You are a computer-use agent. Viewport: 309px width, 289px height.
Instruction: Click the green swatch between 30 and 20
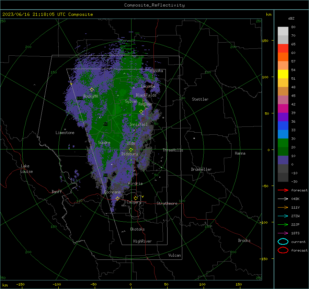pyautogui.click(x=283, y=143)
